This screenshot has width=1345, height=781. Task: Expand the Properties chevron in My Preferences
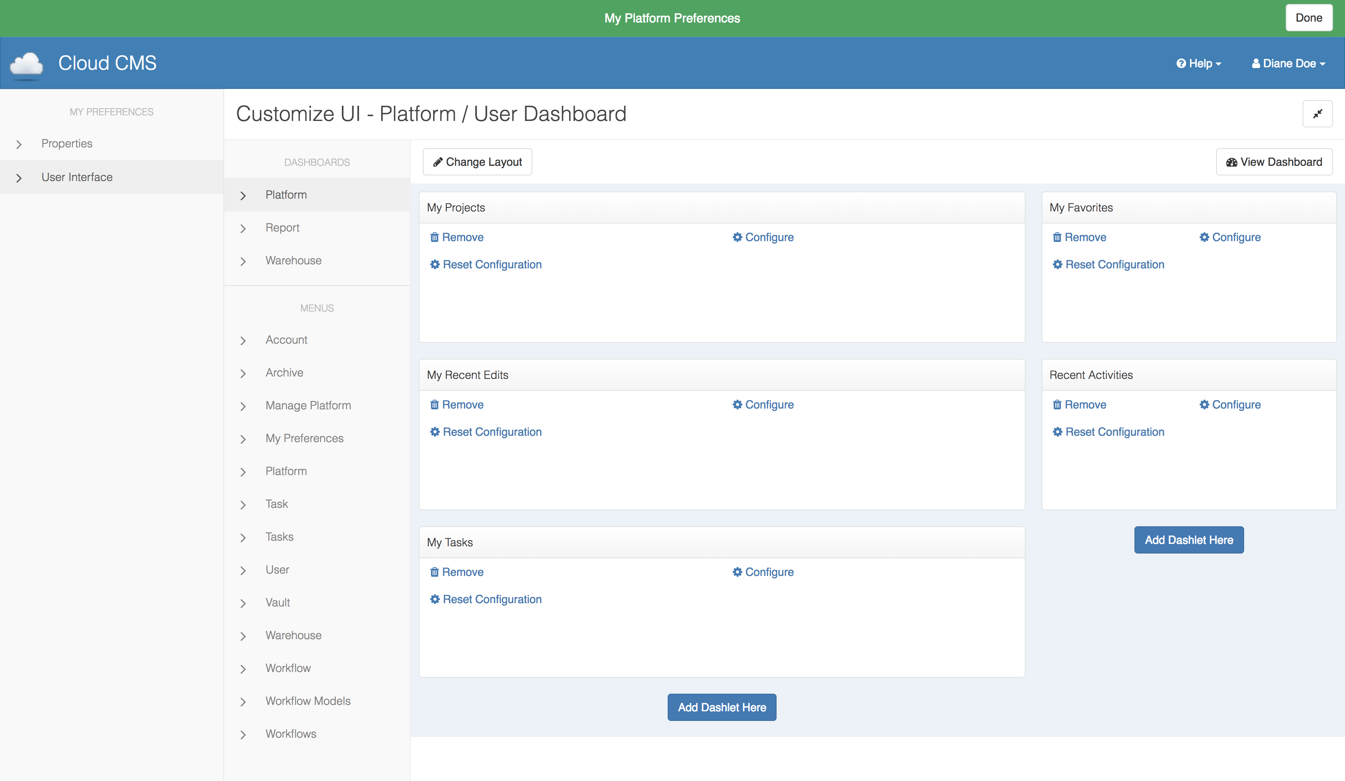(19, 144)
